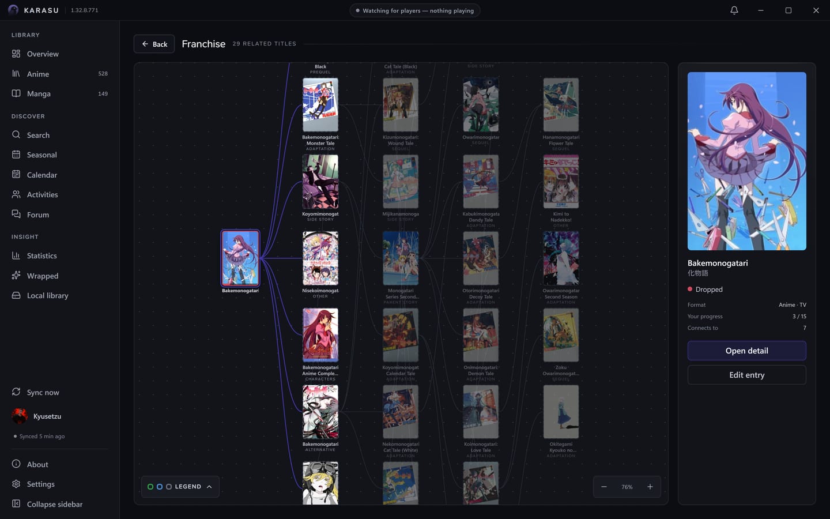Click Bakemonogatari cover in detail panel
Screen dimensions: 830x519
pyautogui.click(x=746, y=161)
